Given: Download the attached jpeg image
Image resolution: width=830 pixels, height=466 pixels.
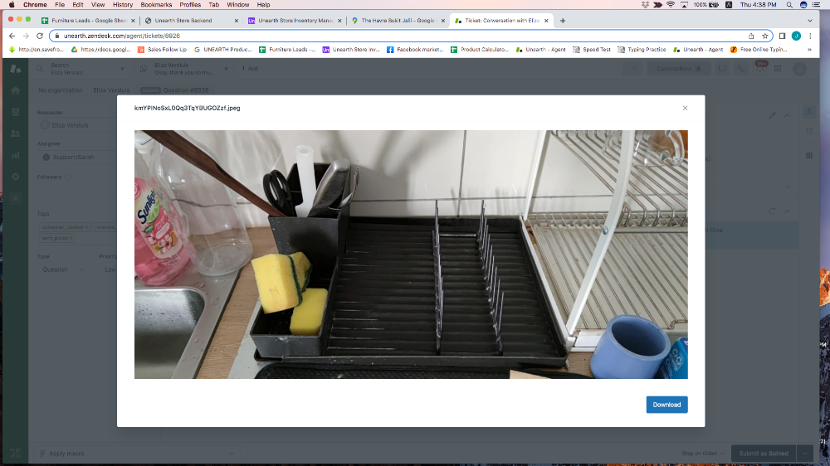Looking at the screenshot, I should [666, 405].
